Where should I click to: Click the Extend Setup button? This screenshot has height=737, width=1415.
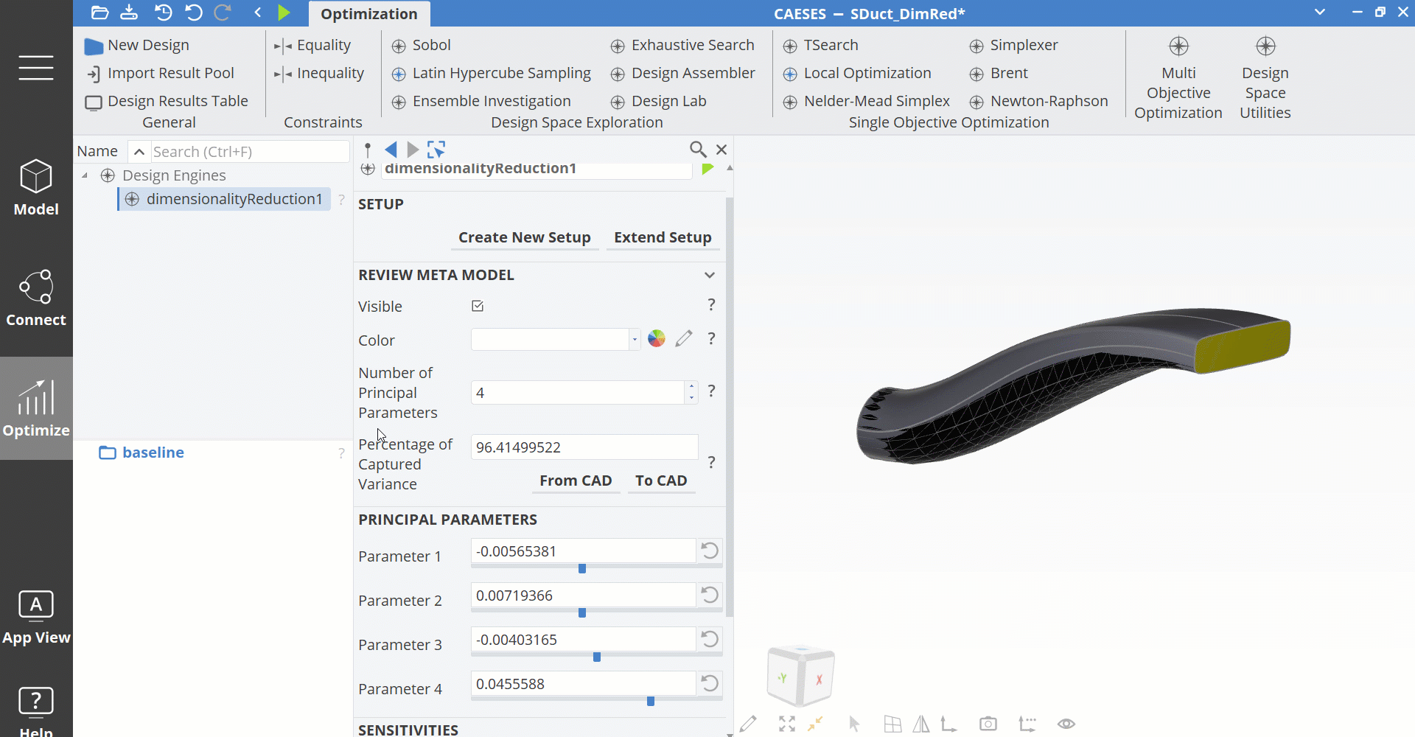coord(663,237)
